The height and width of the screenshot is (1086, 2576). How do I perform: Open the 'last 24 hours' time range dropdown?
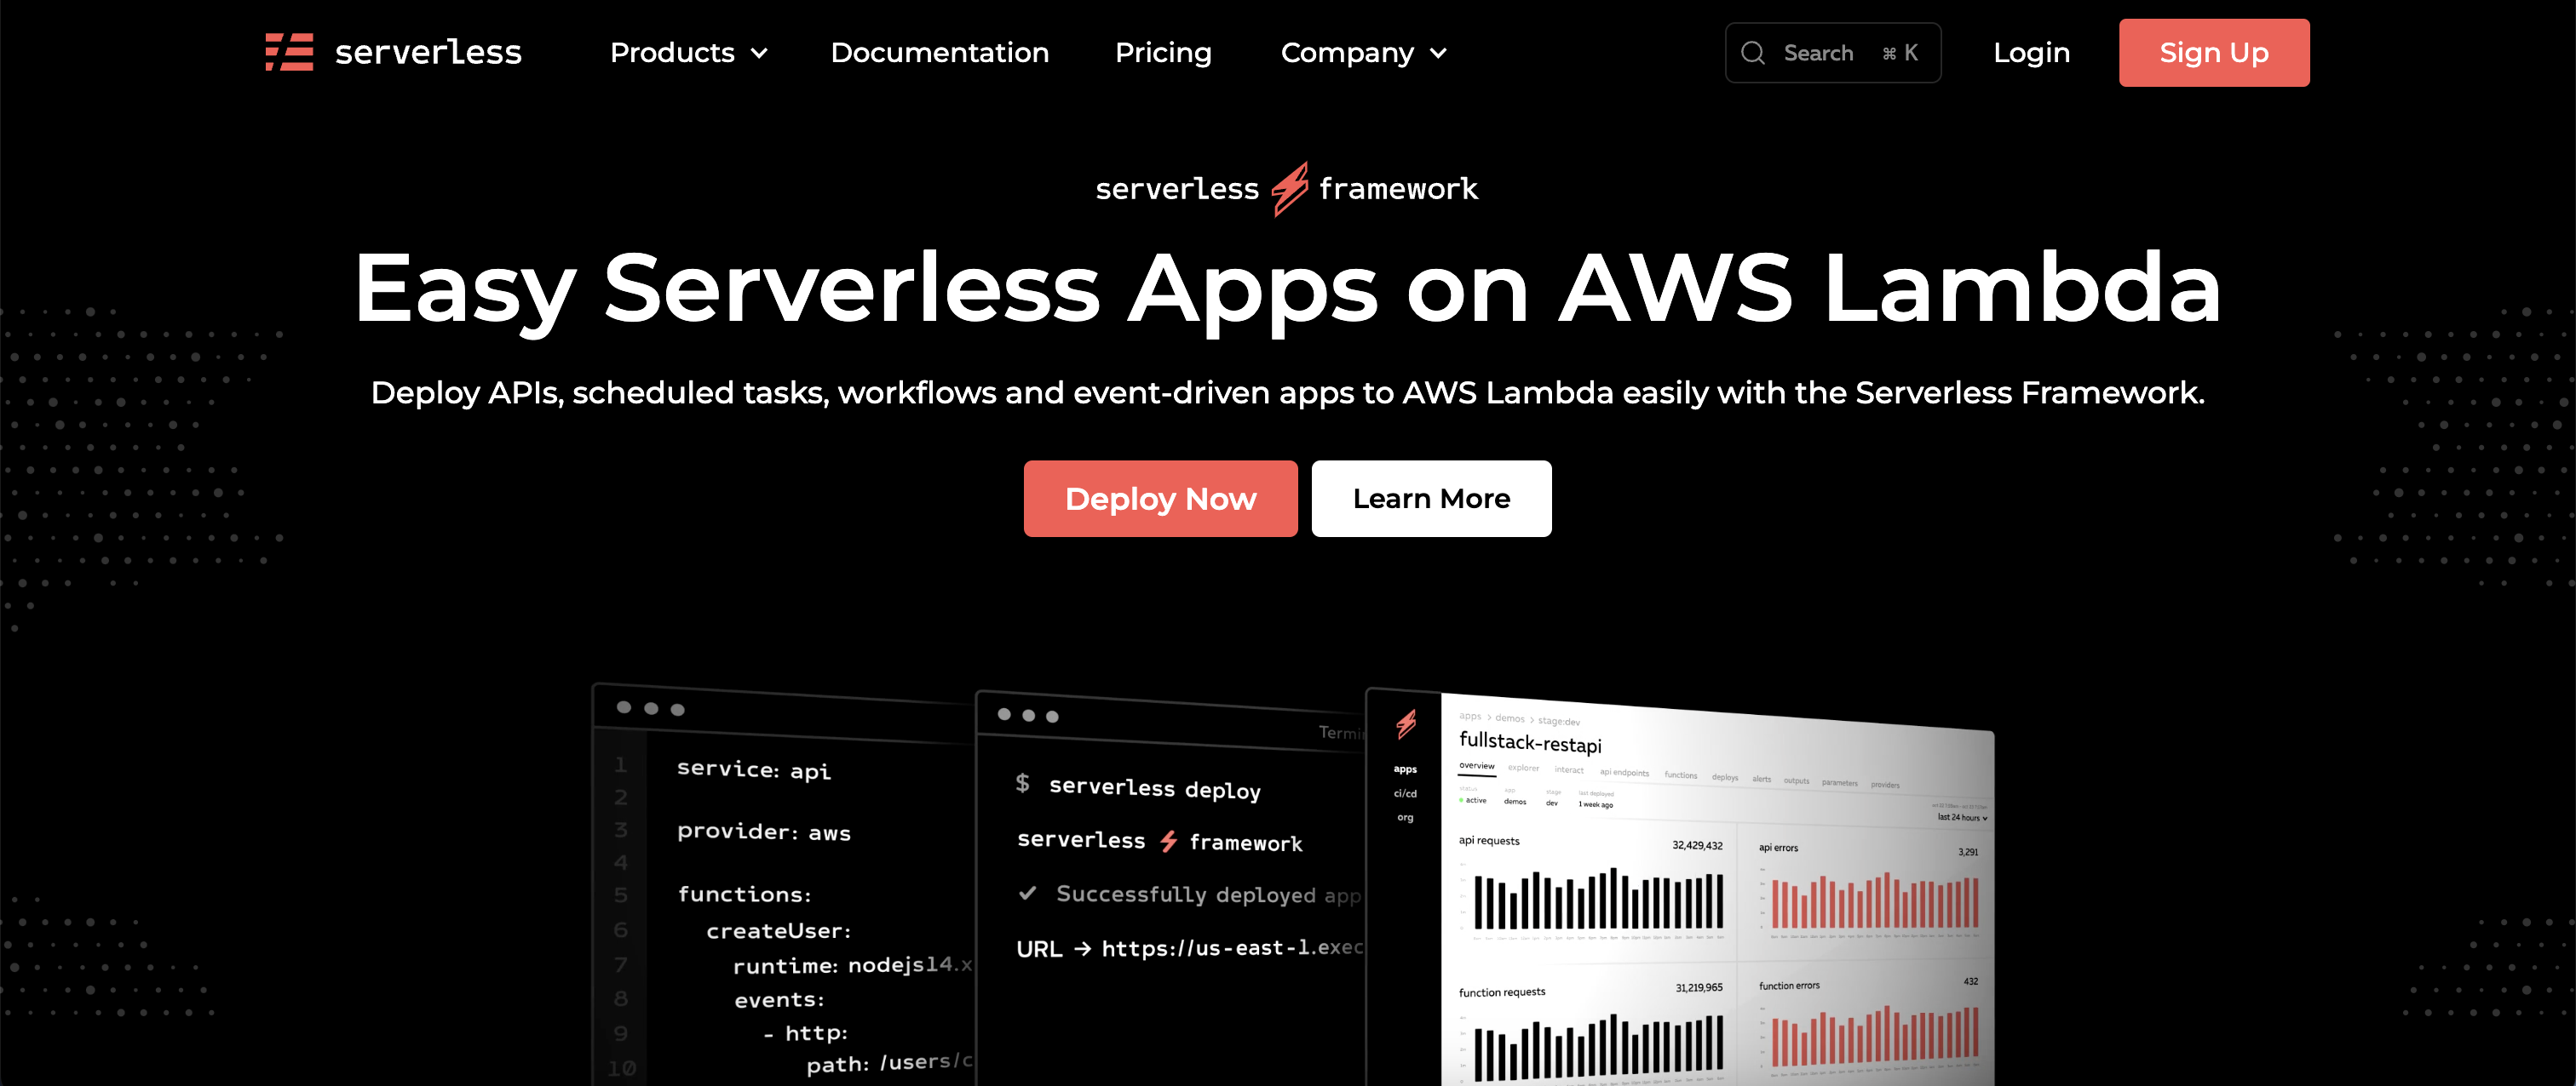[1962, 817]
